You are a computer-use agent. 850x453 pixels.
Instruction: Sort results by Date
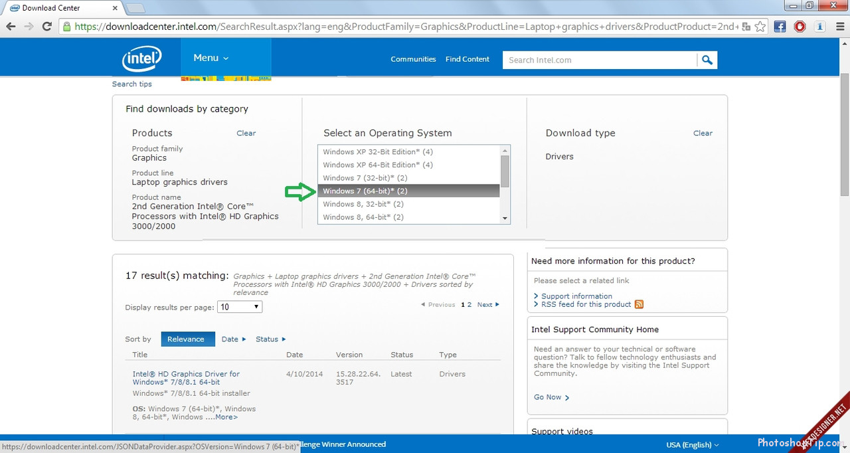click(234, 339)
